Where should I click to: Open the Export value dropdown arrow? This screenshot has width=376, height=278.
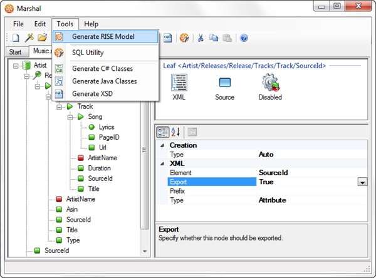(362, 182)
